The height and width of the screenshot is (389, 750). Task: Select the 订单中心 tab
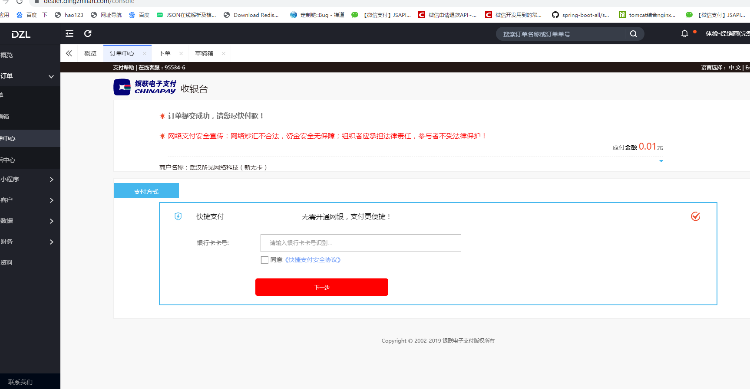[122, 53]
